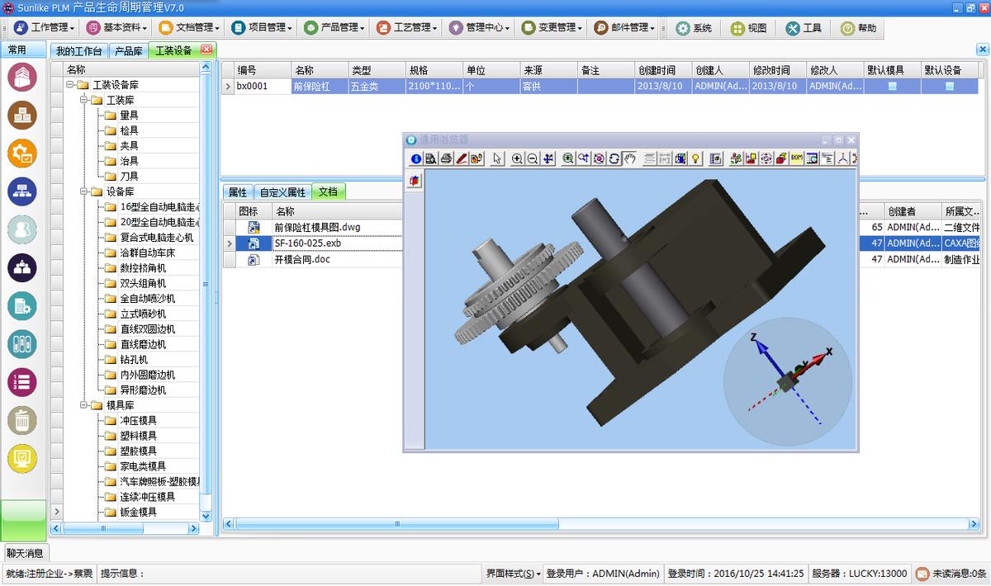Click the 聊天消息 button
991x586 pixels.
pos(25,553)
